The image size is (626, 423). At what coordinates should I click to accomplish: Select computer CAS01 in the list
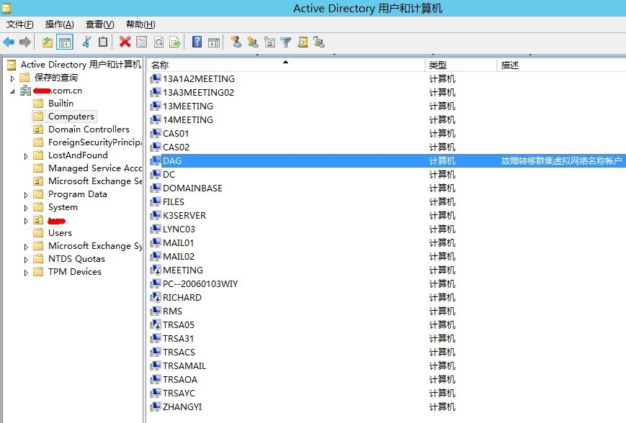(x=176, y=134)
